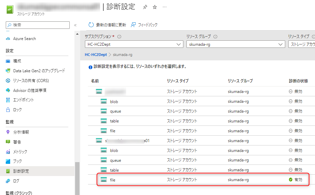Click 名前 column header

pos(95,81)
